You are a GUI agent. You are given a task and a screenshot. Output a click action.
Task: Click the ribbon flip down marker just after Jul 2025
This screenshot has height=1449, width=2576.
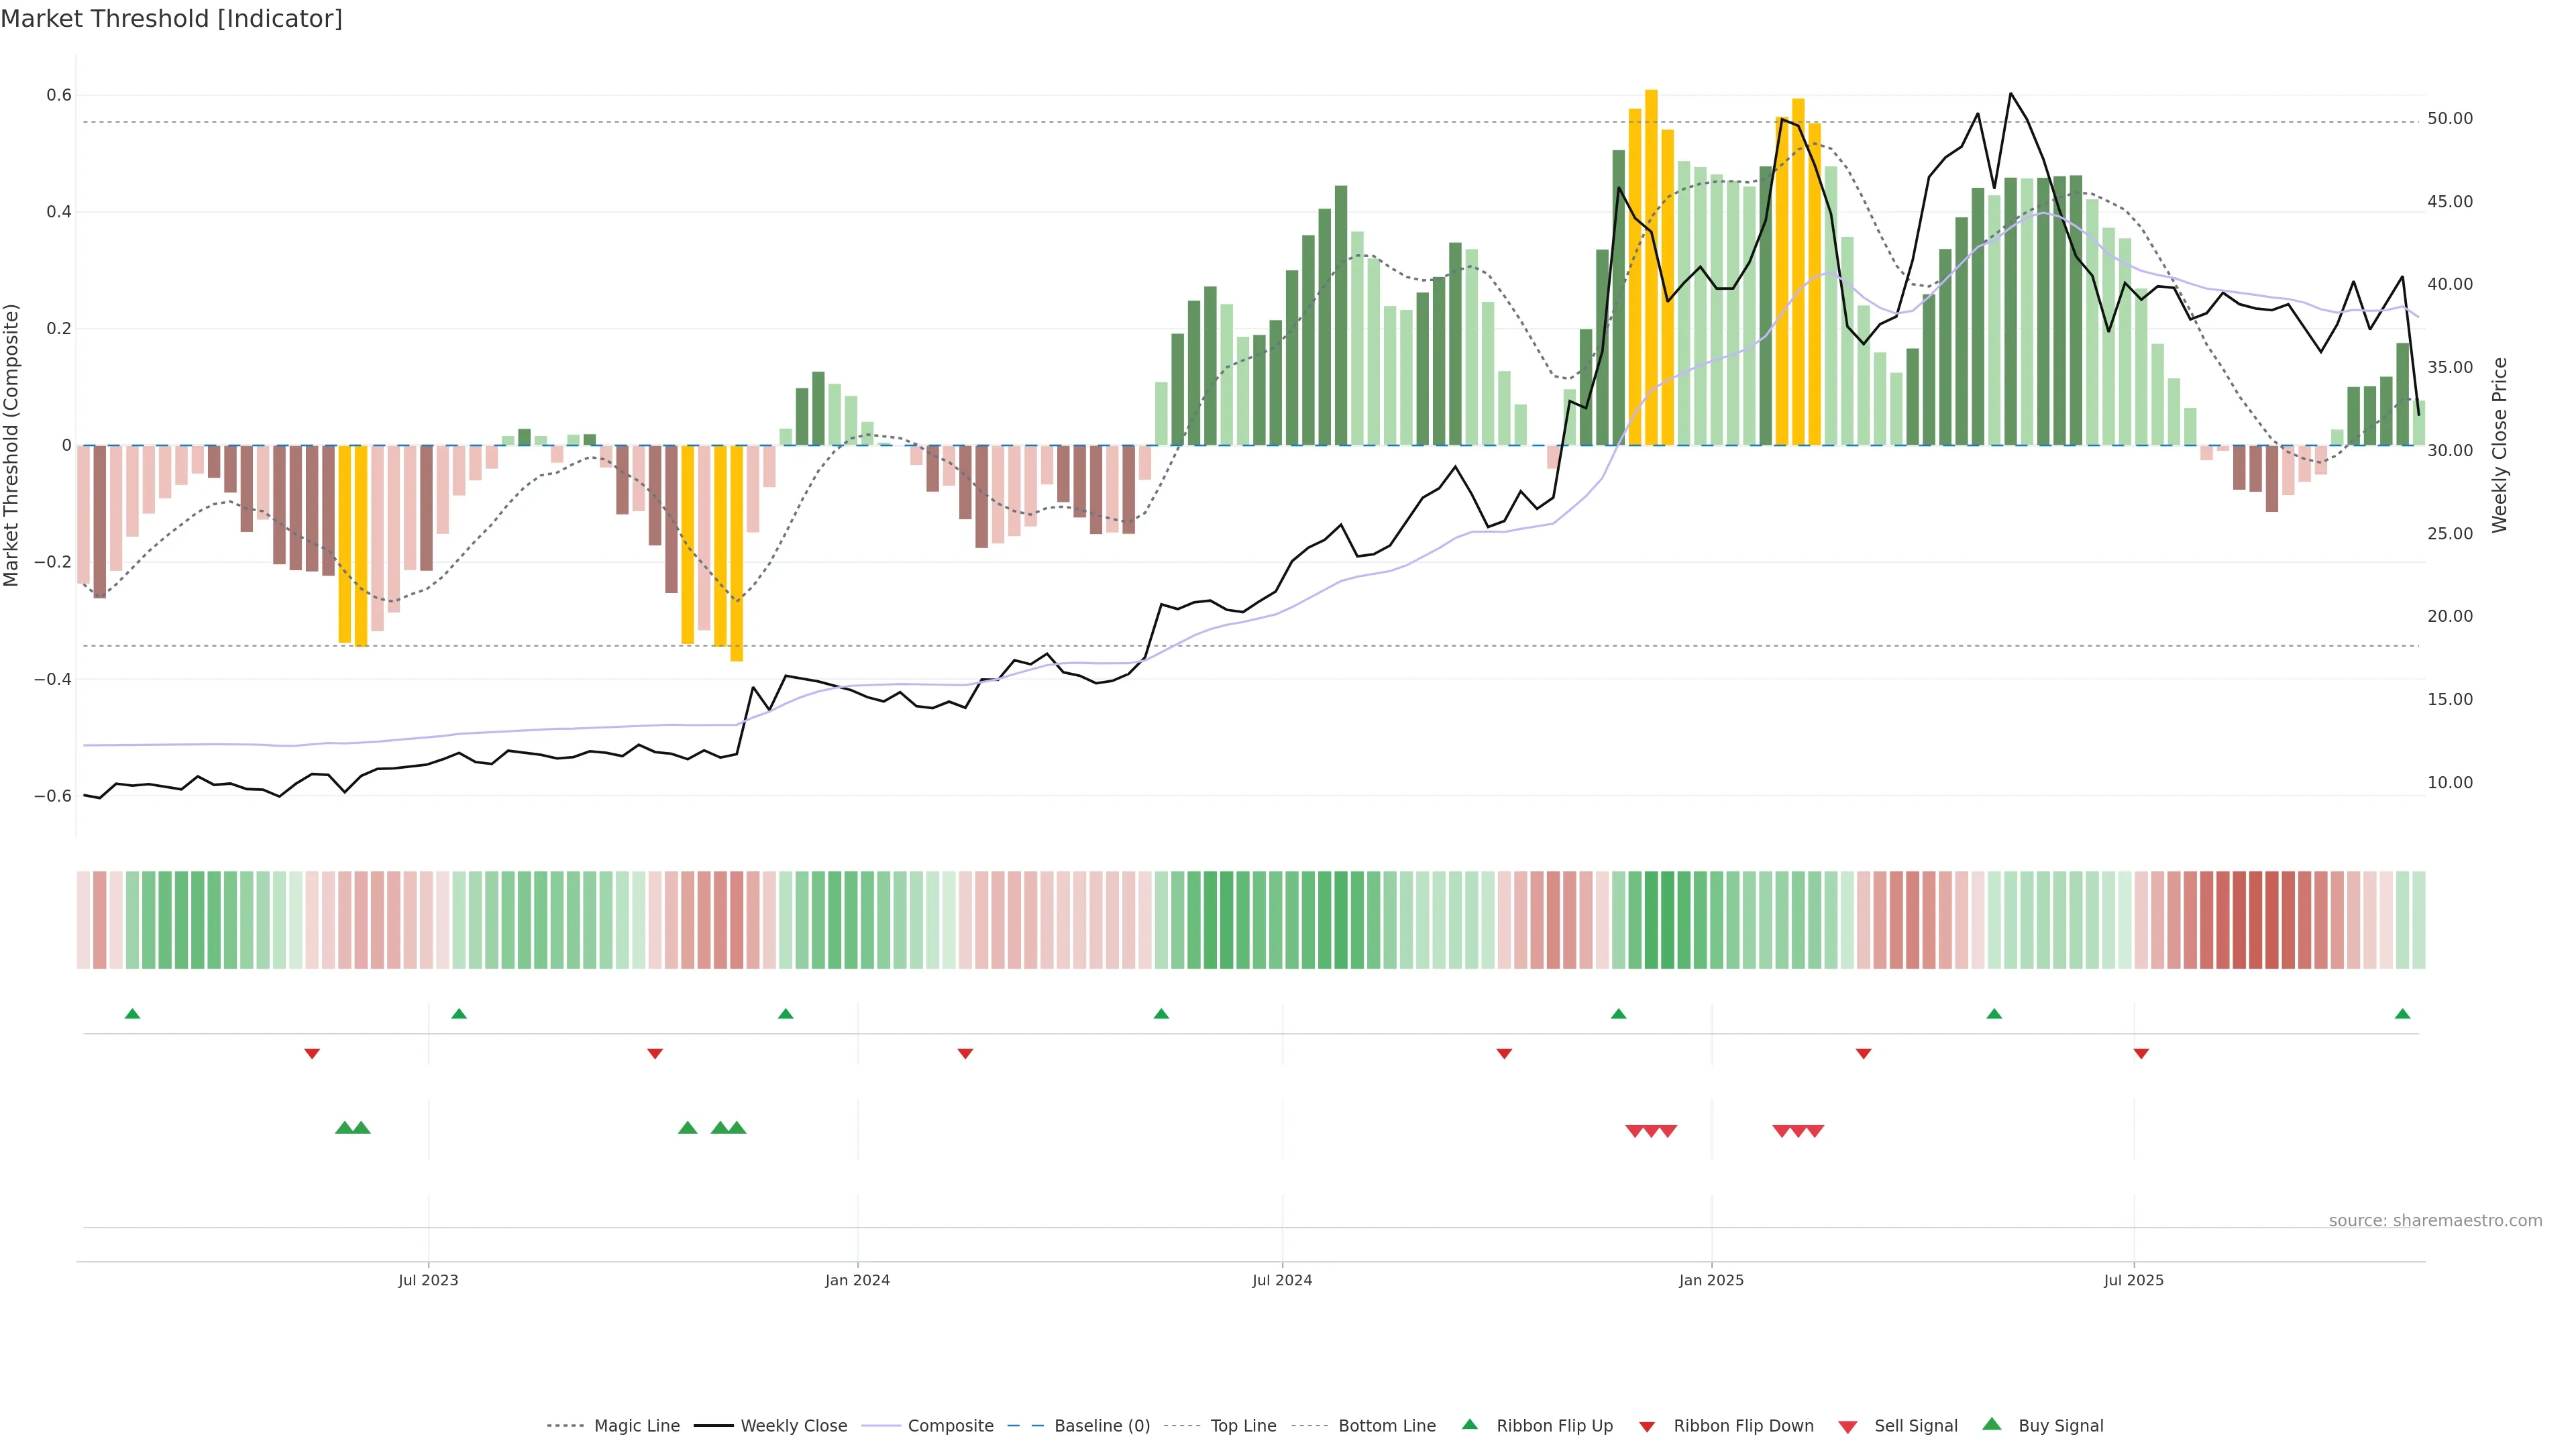(2141, 1053)
